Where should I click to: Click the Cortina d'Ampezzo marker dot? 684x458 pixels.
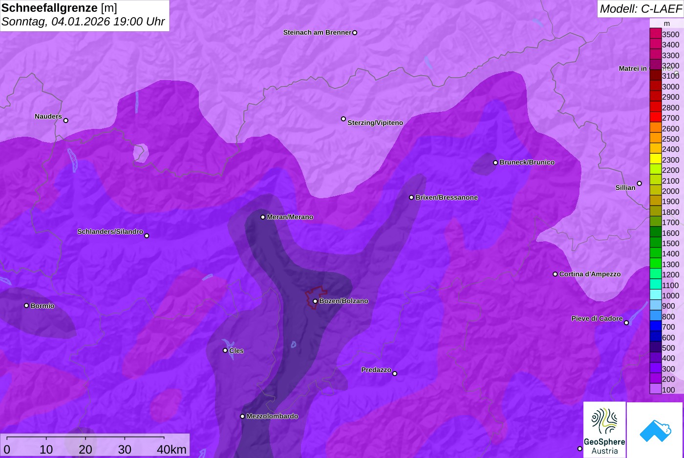point(555,274)
